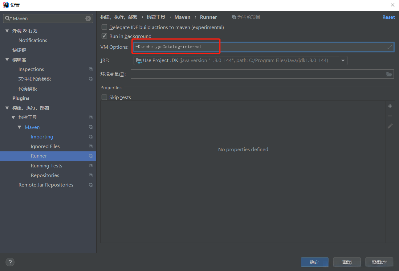Click the 'VM Options:' label
This screenshot has width=399, height=271.
click(115, 47)
